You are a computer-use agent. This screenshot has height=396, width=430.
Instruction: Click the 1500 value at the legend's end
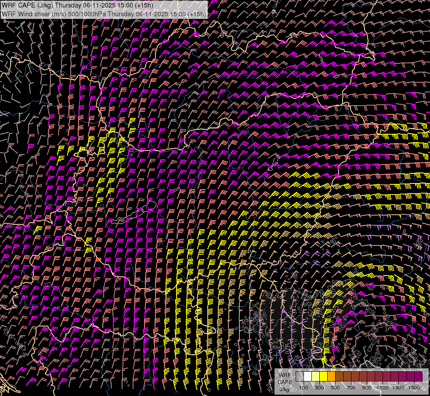point(414,388)
